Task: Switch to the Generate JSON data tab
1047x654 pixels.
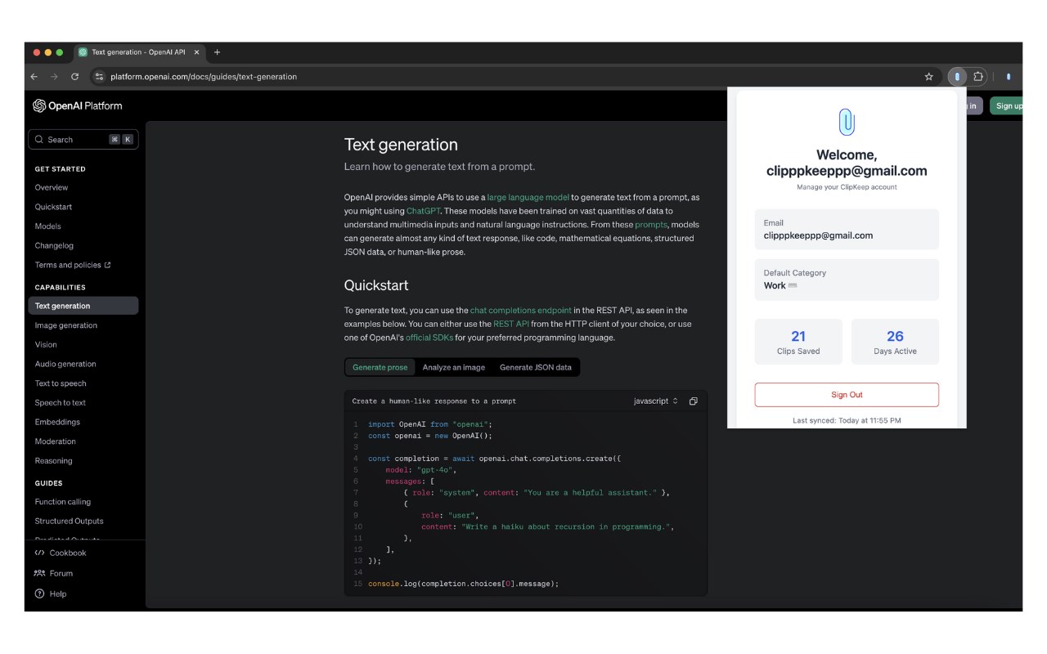Action: pos(536,368)
